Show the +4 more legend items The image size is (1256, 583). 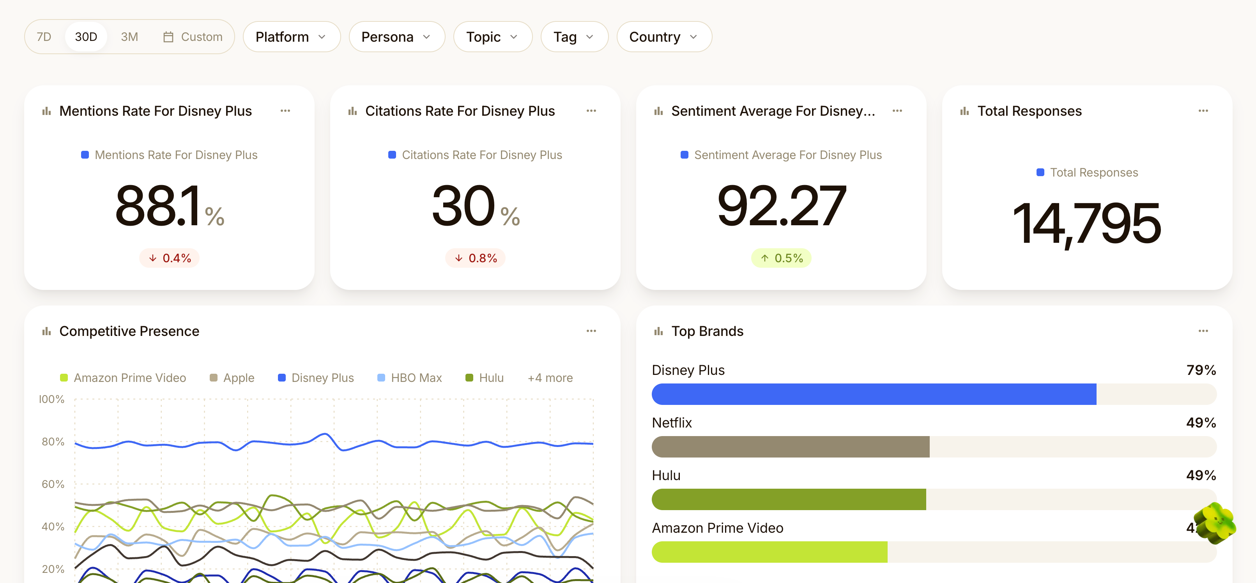pos(550,378)
